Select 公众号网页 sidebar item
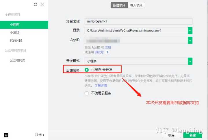Image resolution: width=208 pixels, height=140 pixels. [18, 60]
